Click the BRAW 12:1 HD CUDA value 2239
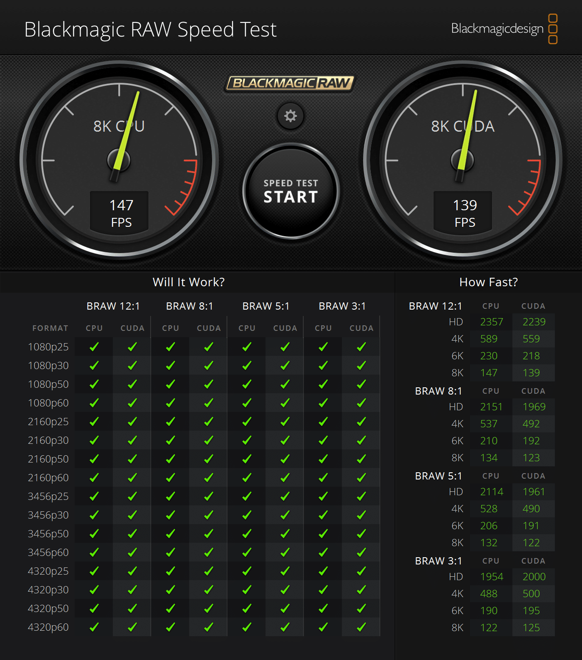This screenshot has height=660, width=582. coord(534,322)
